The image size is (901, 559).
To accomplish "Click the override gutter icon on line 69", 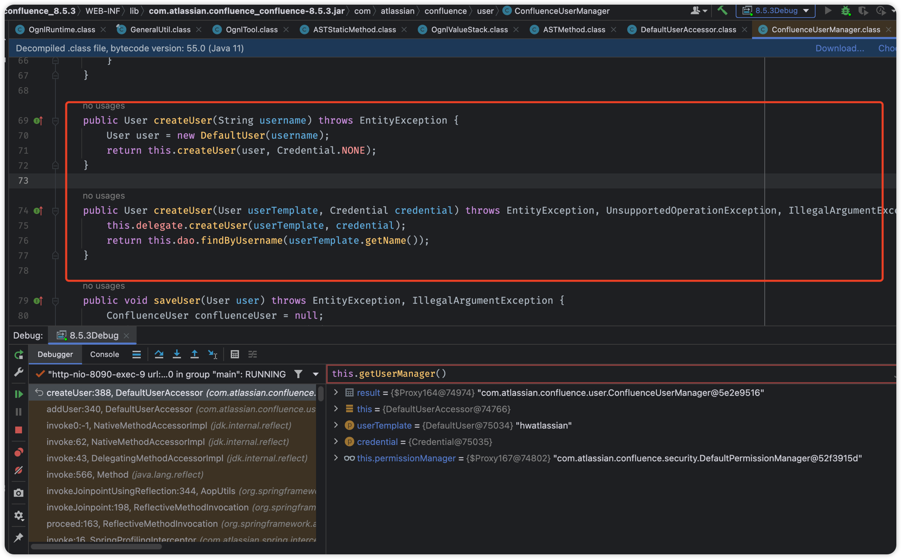I will 38,121.
